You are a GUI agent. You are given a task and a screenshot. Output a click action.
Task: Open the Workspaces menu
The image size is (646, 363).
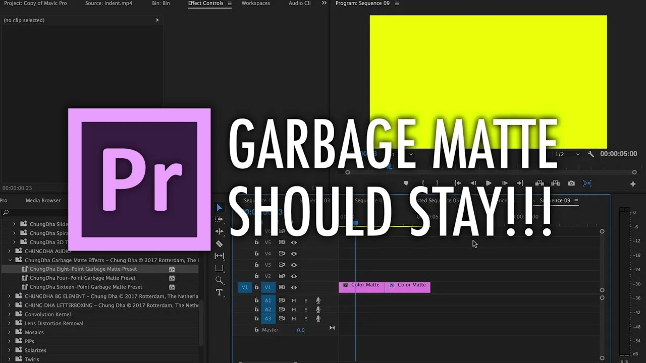point(255,4)
